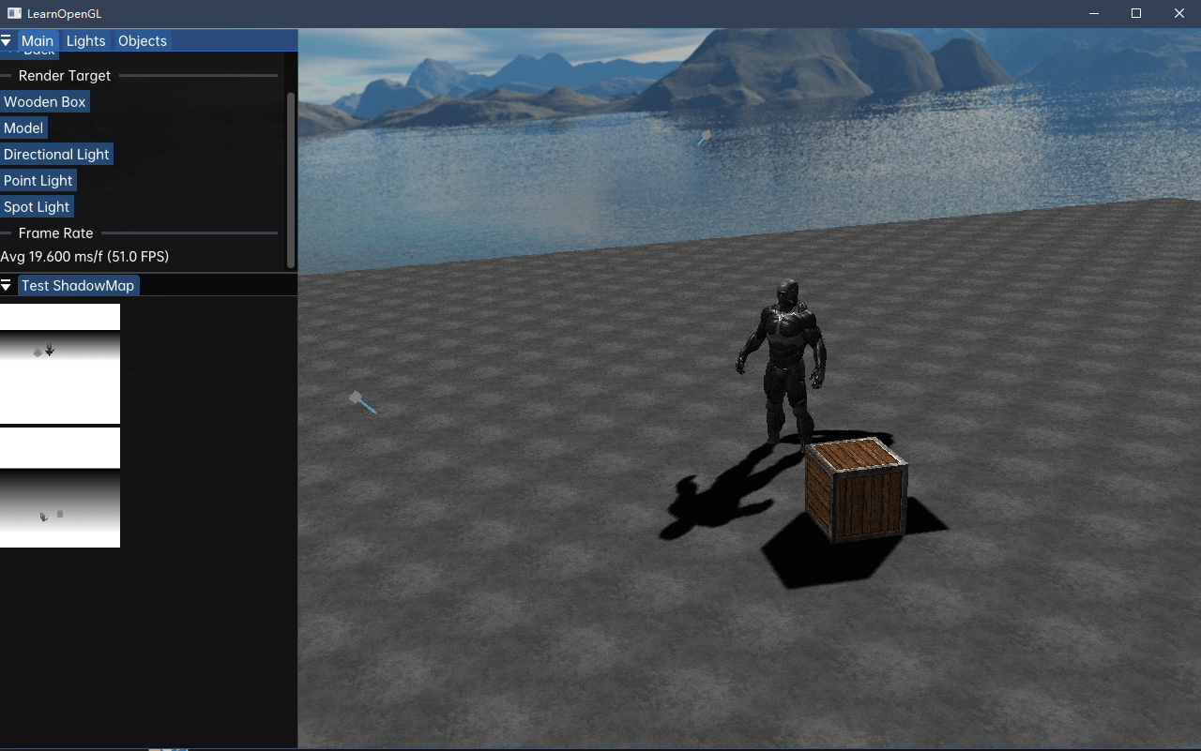Close the LearnOpenGL window
Screen dimensions: 1201x751
pyautogui.click(x=1179, y=13)
